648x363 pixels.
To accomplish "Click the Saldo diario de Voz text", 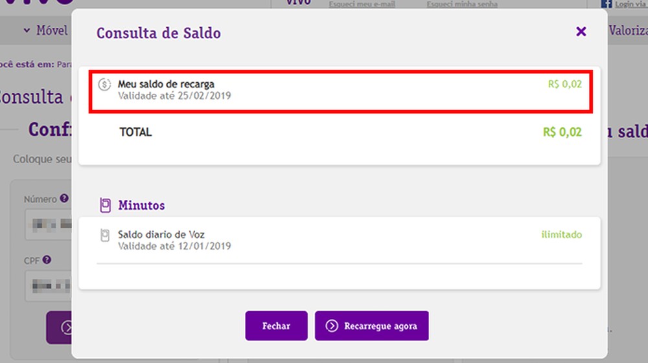I will pyautogui.click(x=161, y=234).
